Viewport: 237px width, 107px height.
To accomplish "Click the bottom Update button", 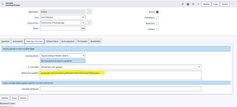I will click(x=5, y=98).
